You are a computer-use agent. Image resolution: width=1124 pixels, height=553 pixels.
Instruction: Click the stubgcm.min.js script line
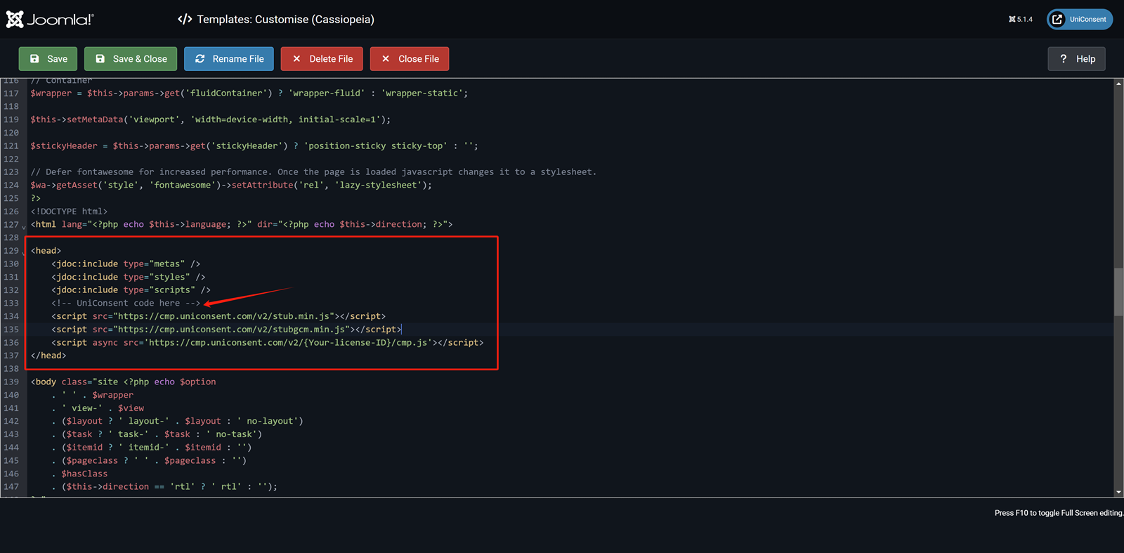(x=226, y=330)
